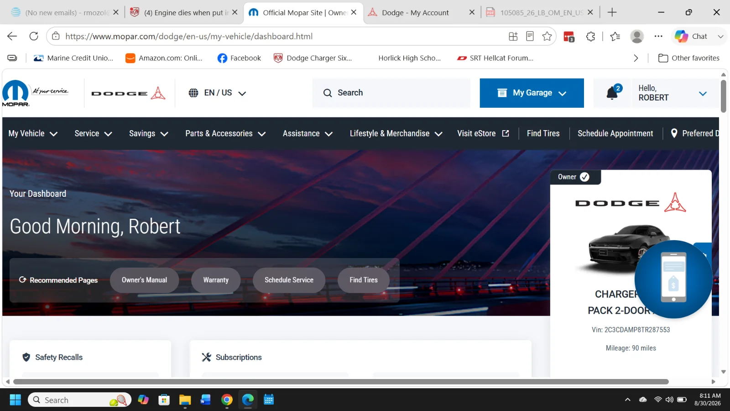The height and width of the screenshot is (411, 730).
Task: Click the Recommended Pages refresh icon
Action: [22, 279]
